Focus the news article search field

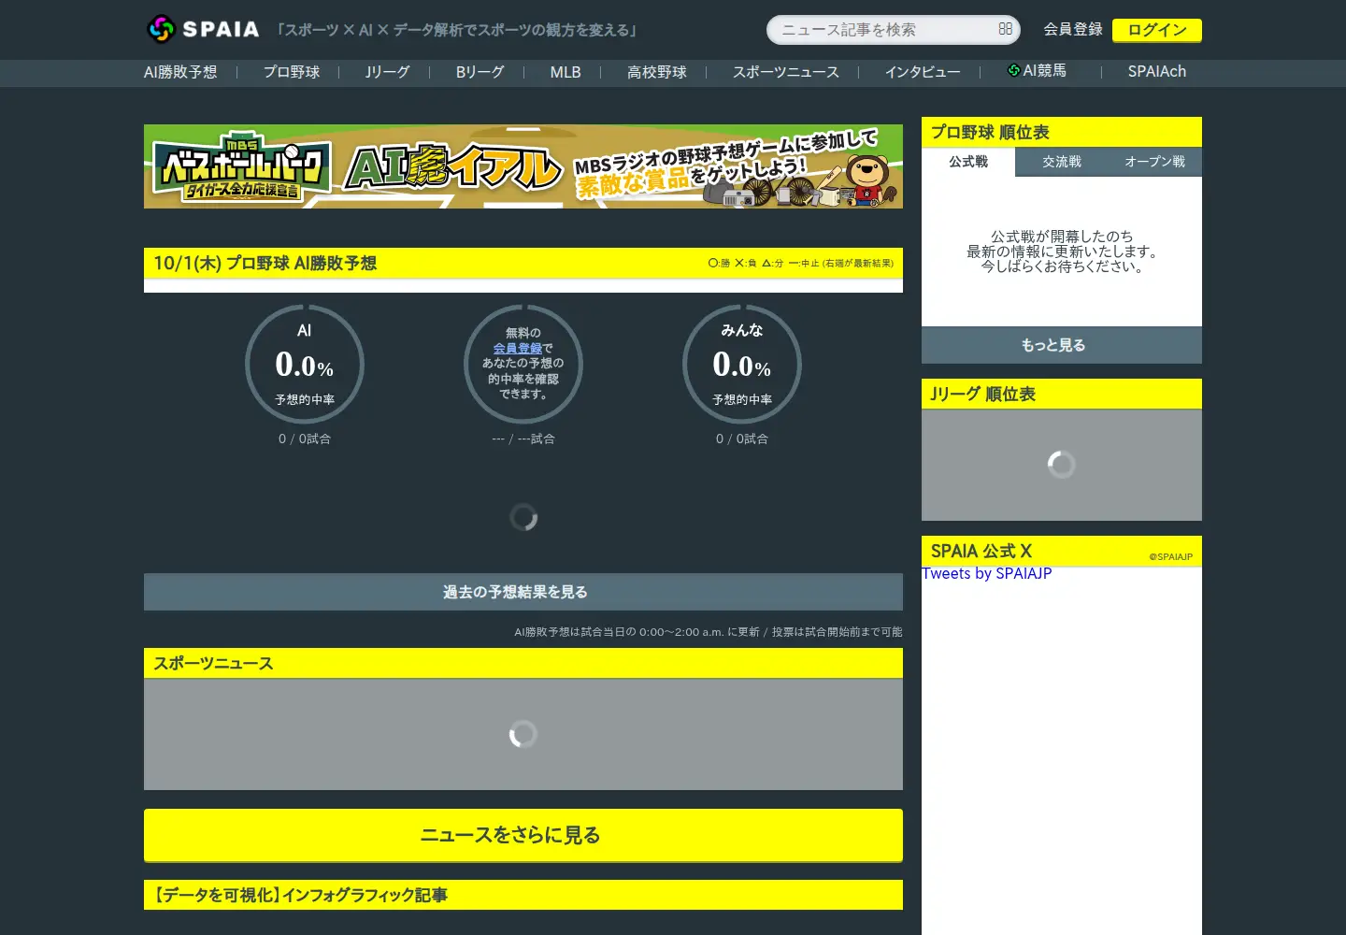(894, 30)
